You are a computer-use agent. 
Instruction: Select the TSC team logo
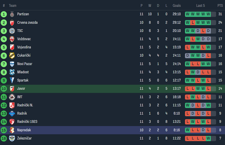12,31
